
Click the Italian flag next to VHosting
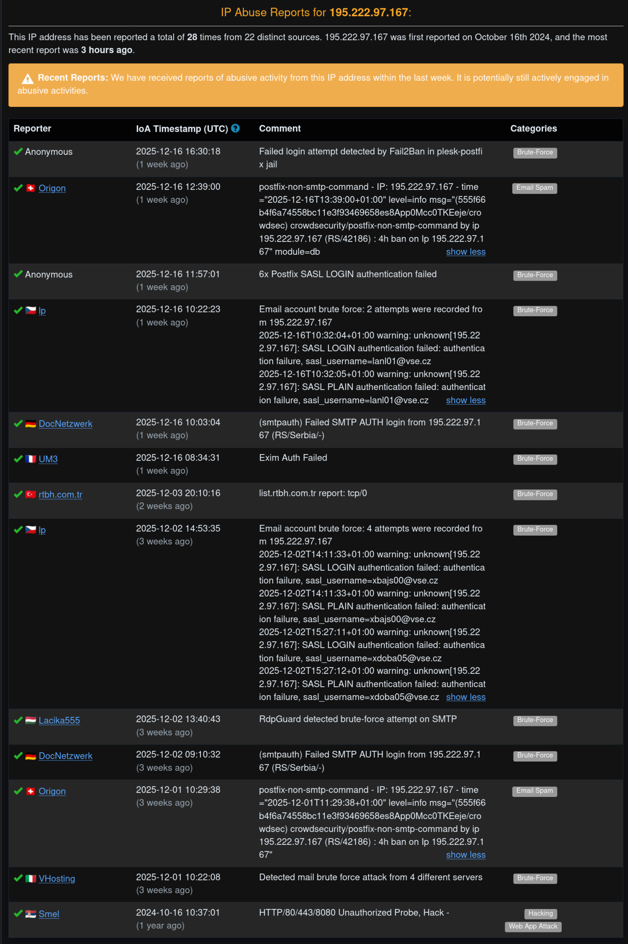tap(31, 879)
